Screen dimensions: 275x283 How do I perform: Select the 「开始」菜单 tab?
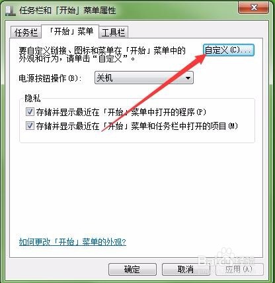71,31
